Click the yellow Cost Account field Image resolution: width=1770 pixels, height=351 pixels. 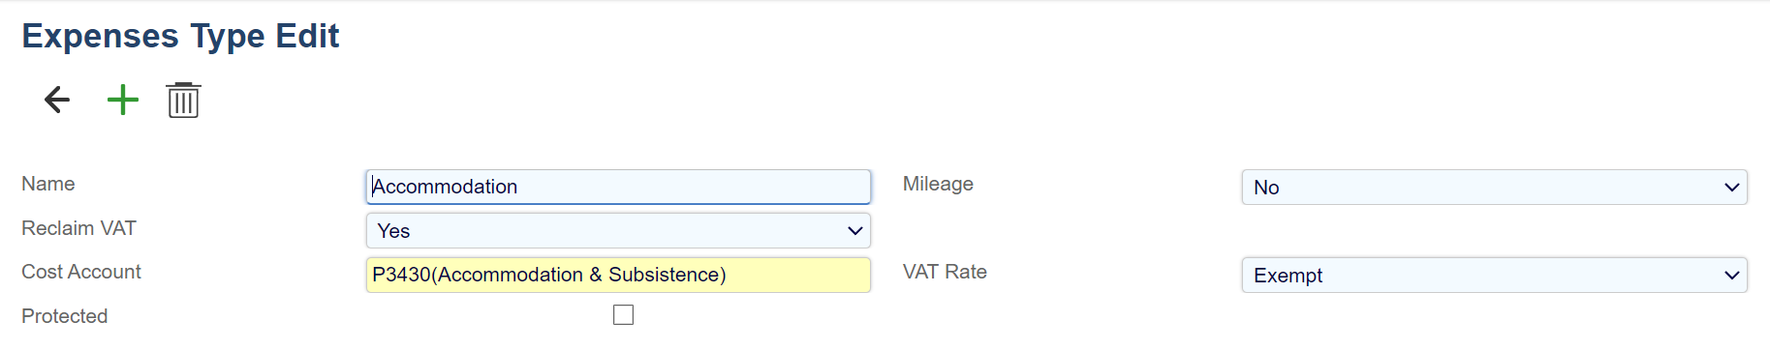coord(618,275)
